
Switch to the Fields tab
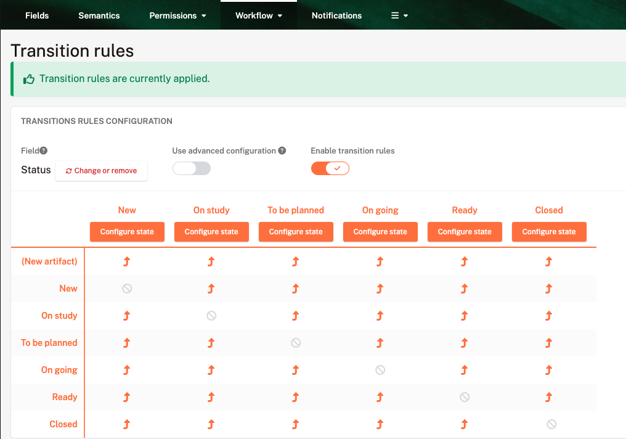click(x=37, y=15)
